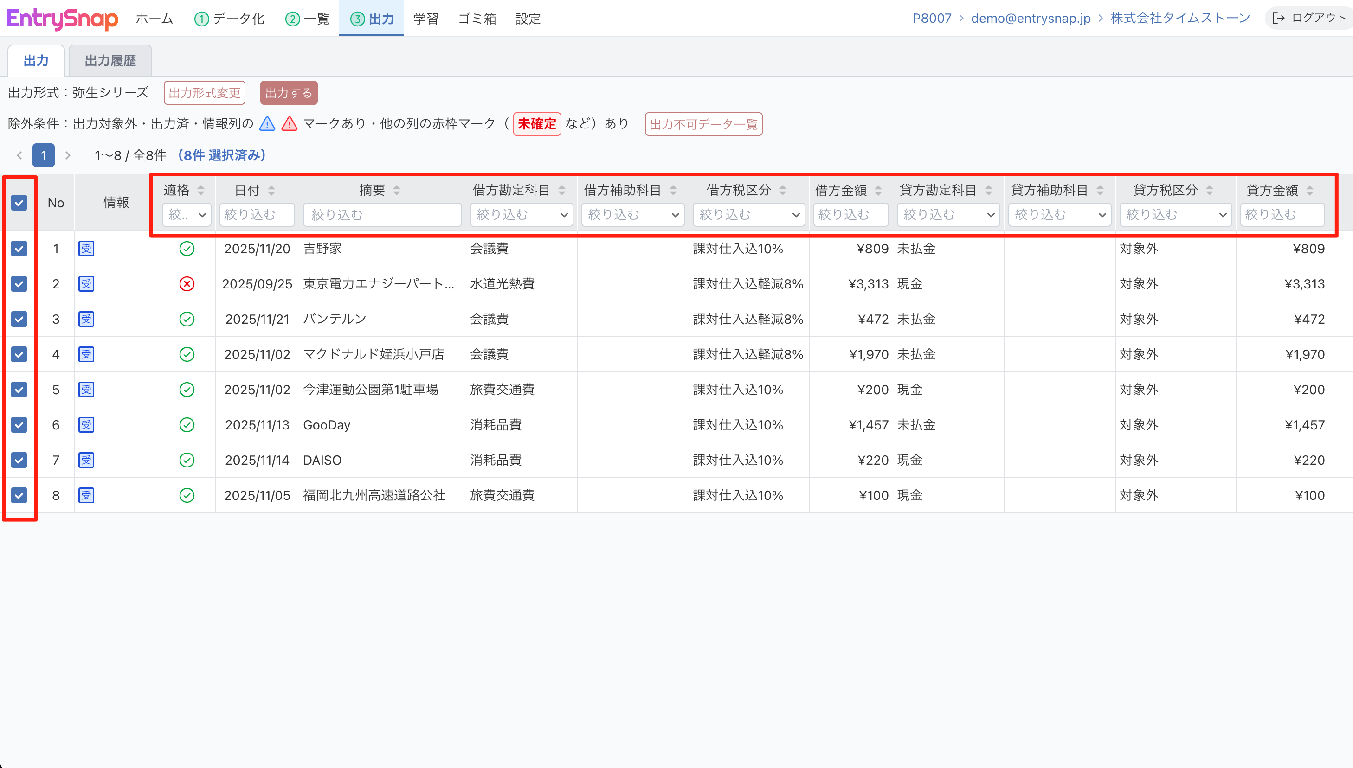Viewport: 1353px width, 768px height.
Task: Open the 貸方税区分 filter dropdown
Action: click(1176, 215)
